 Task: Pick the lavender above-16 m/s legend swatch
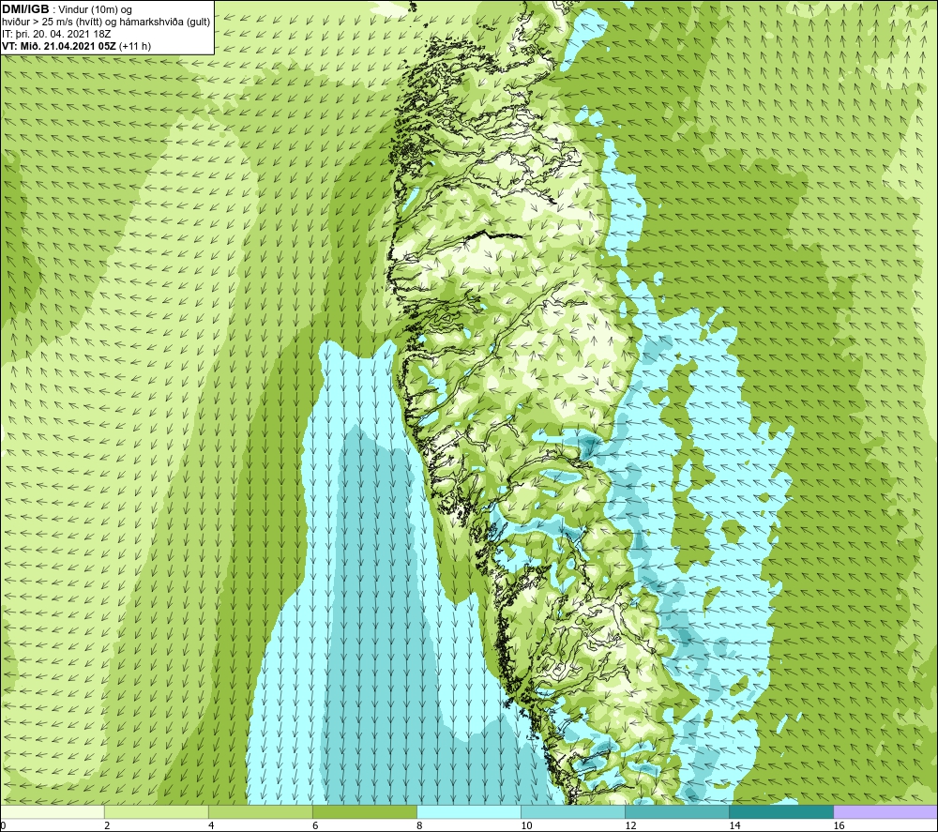point(885,811)
